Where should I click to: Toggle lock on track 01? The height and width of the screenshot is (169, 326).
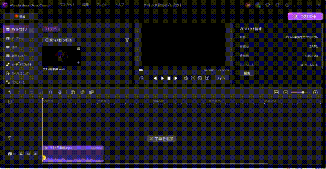(21, 154)
